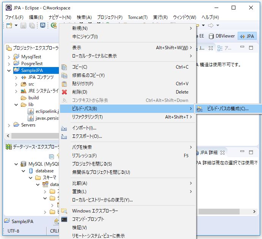Choose ビルド・パスの構成(C)... submenu item
This screenshot has width=262, height=239.
click(228, 109)
